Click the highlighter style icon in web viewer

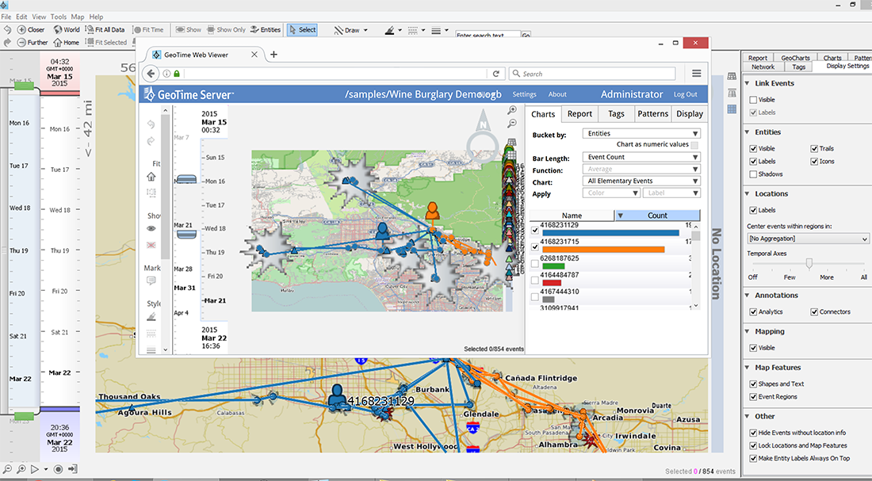pyautogui.click(x=151, y=317)
